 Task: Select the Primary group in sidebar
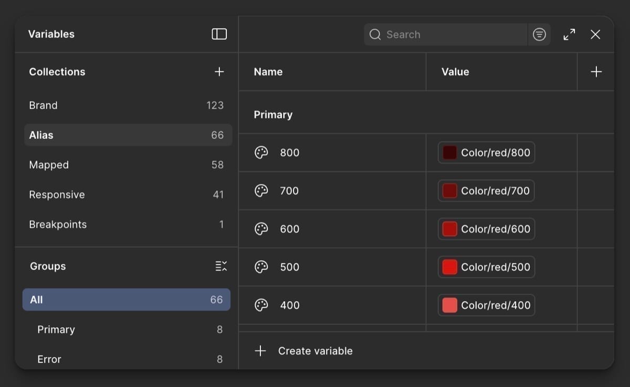(127, 329)
